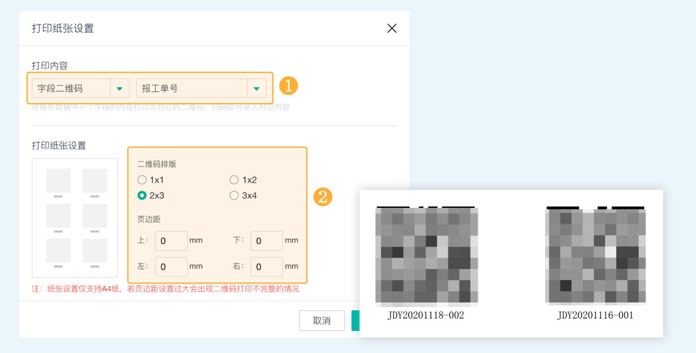This screenshot has width=696, height=353.
Task: Close the 打印纸张设置 dialog
Action: 392,28
